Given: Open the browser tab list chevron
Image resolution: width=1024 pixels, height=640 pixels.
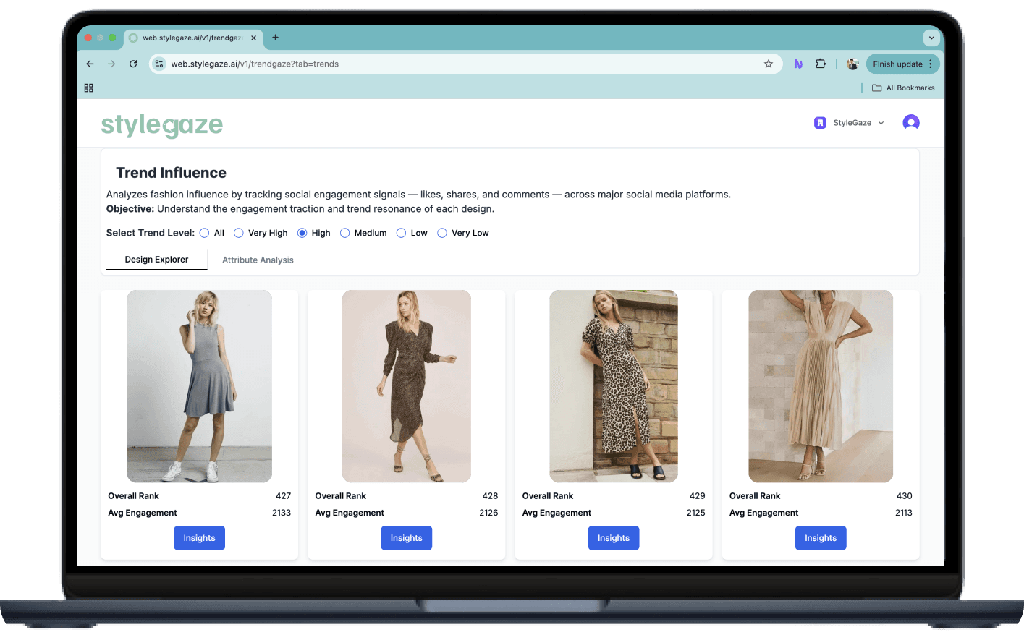Looking at the screenshot, I should pyautogui.click(x=931, y=38).
